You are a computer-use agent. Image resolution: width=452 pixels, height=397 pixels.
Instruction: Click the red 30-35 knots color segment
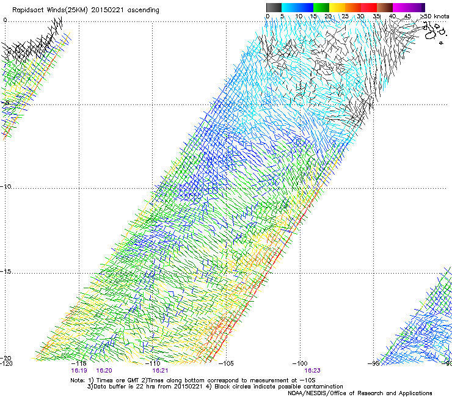tap(369, 7)
